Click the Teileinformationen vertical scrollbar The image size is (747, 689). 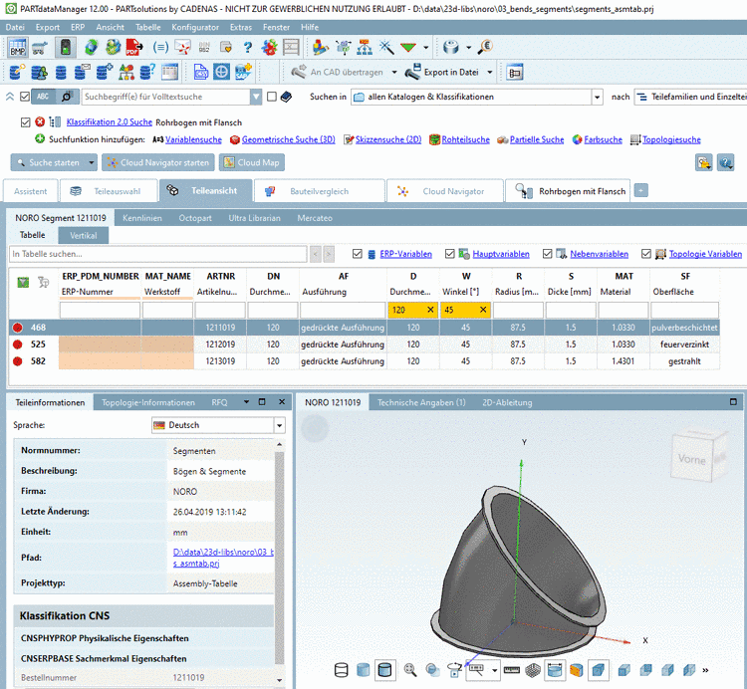[x=279, y=558]
